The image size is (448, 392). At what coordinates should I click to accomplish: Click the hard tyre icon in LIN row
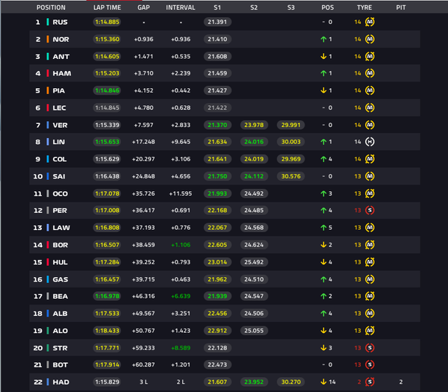(370, 142)
